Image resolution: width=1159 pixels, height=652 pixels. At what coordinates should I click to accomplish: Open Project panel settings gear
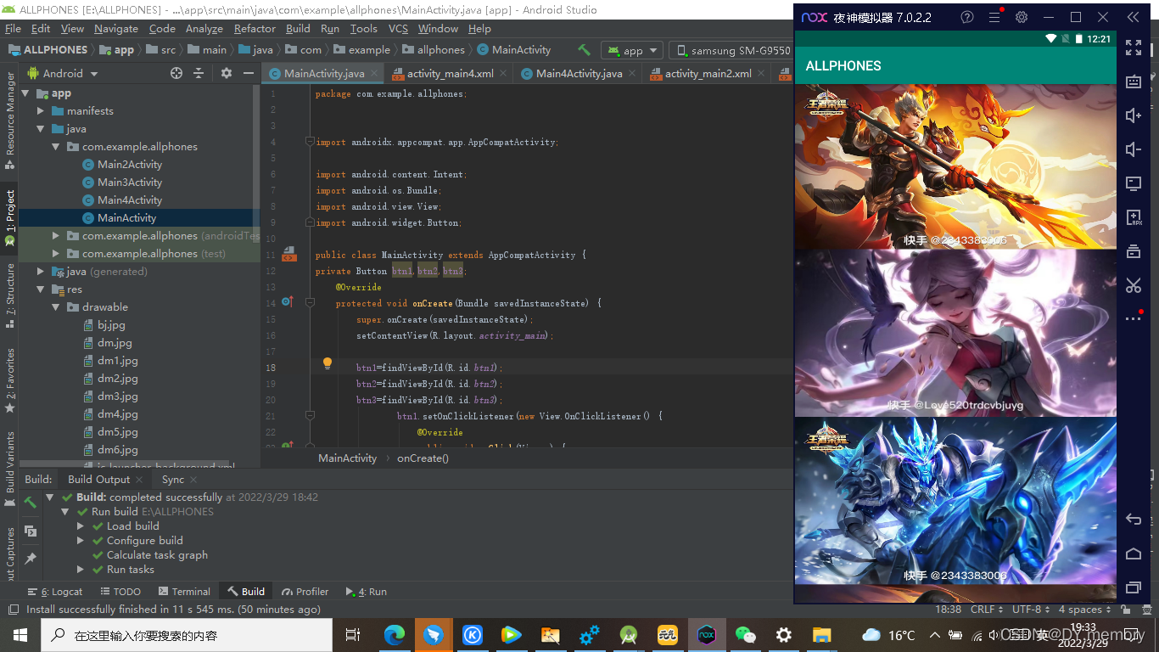(226, 73)
